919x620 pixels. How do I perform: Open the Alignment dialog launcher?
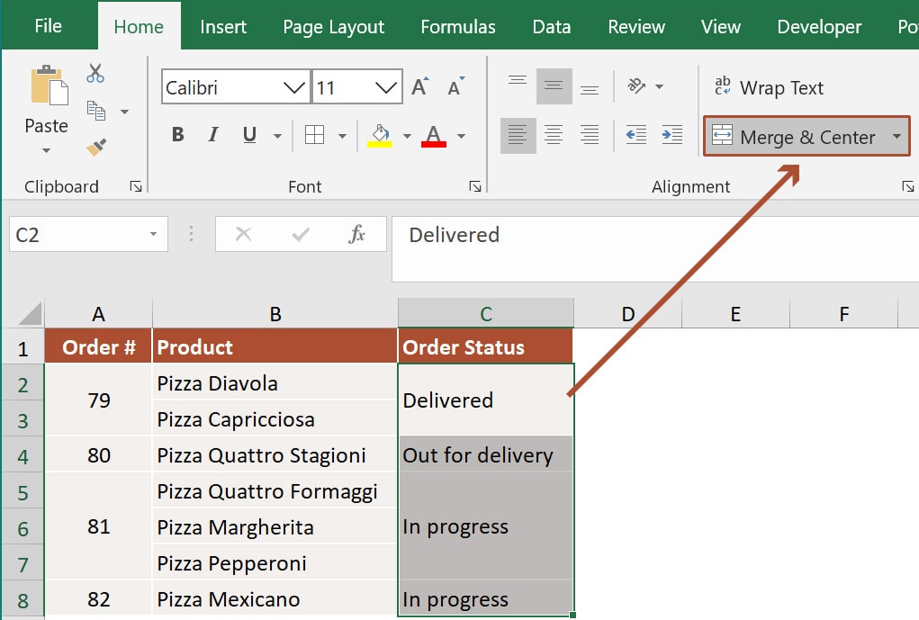pos(909,186)
